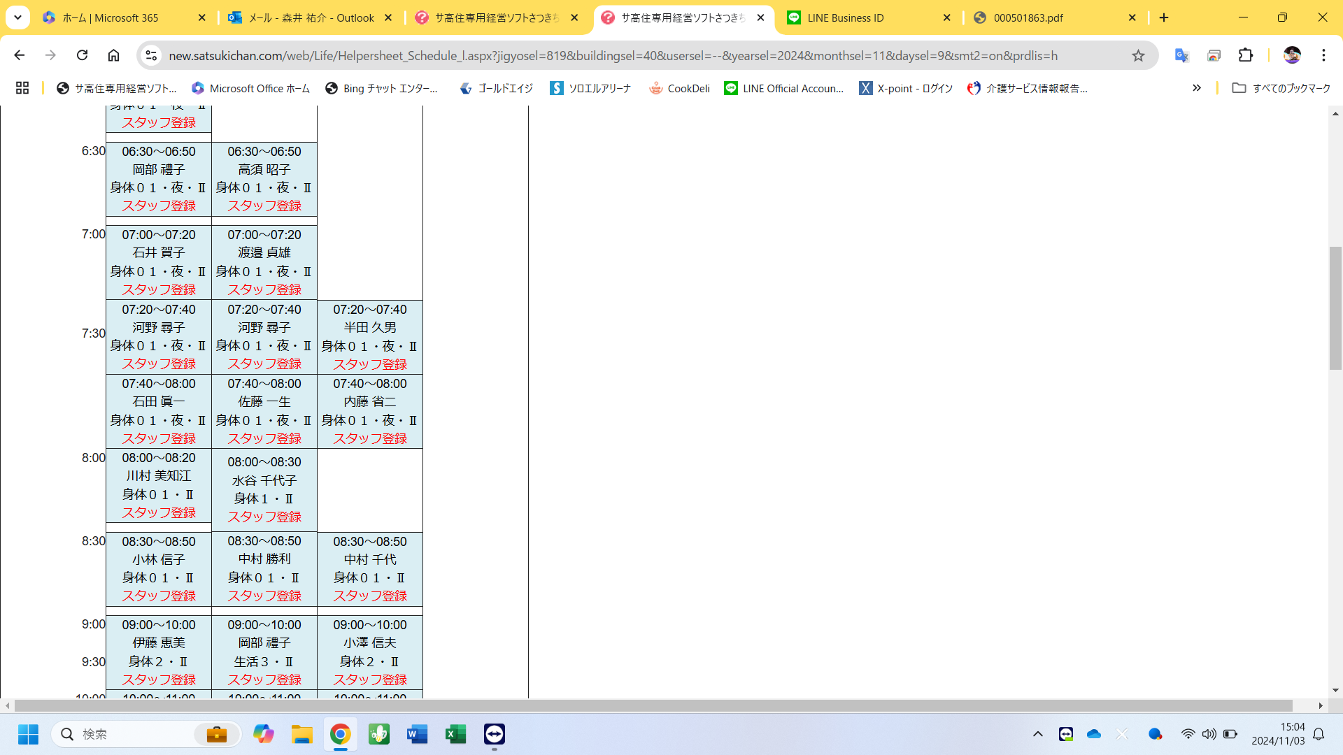
Task: Open the bookmarks apps grid icon
Action: 22,88
